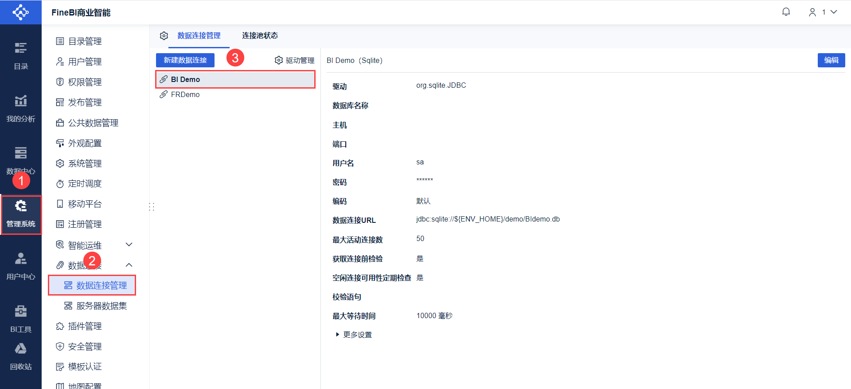Click the 安全管理 shield icon
This screenshot has height=389, width=851.
click(x=60, y=346)
